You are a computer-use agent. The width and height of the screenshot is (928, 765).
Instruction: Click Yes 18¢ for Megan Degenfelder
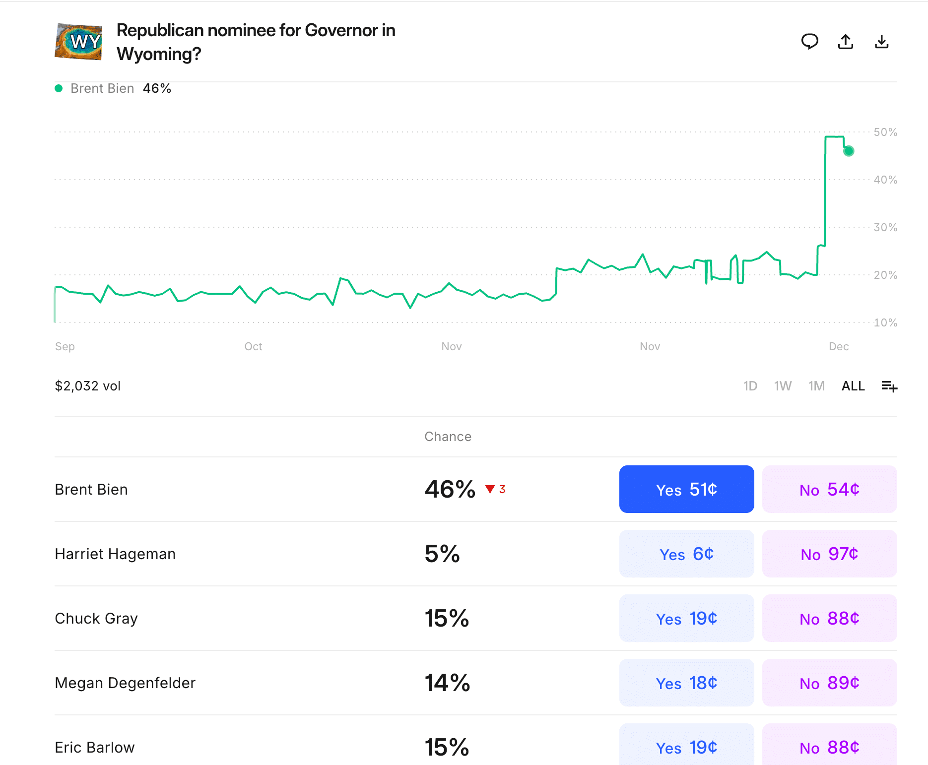pos(686,683)
